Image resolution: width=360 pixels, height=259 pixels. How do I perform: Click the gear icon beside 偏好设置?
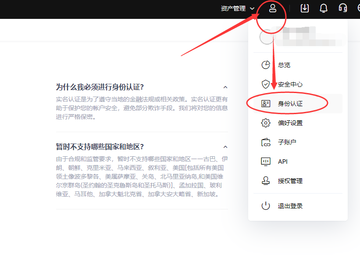pyautogui.click(x=266, y=122)
